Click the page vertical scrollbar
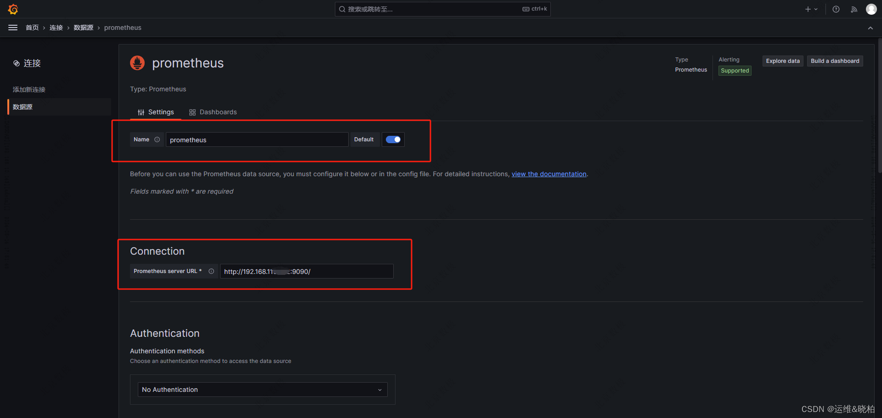This screenshot has height=418, width=882. (880, 106)
